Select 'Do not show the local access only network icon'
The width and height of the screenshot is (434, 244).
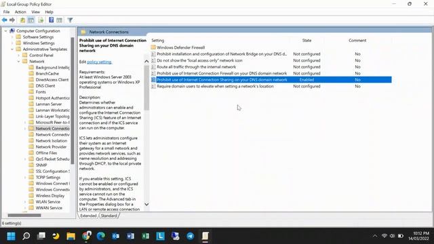(199, 60)
